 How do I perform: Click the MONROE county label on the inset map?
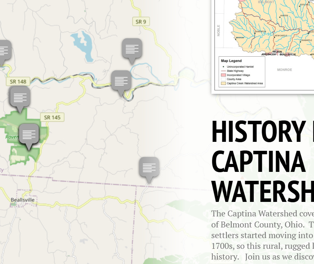pos(284,70)
